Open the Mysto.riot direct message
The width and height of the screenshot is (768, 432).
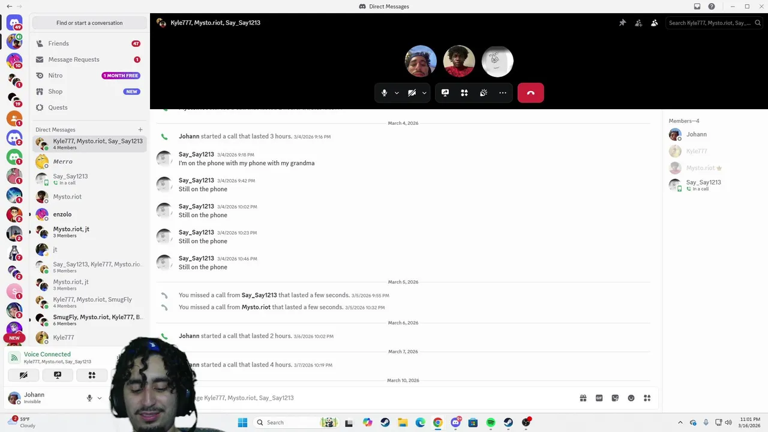[89, 197]
